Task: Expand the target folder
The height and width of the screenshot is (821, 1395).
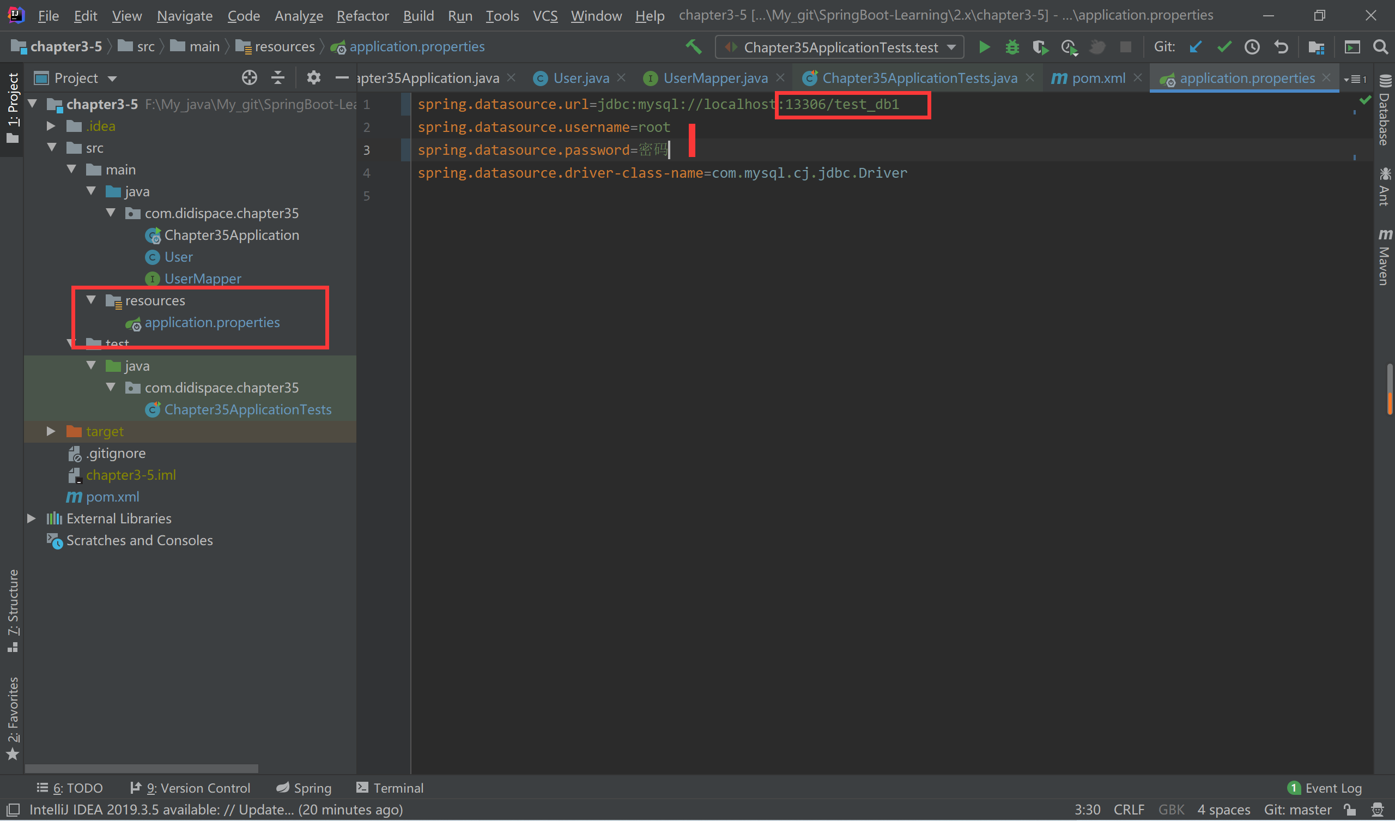Action: click(51, 432)
